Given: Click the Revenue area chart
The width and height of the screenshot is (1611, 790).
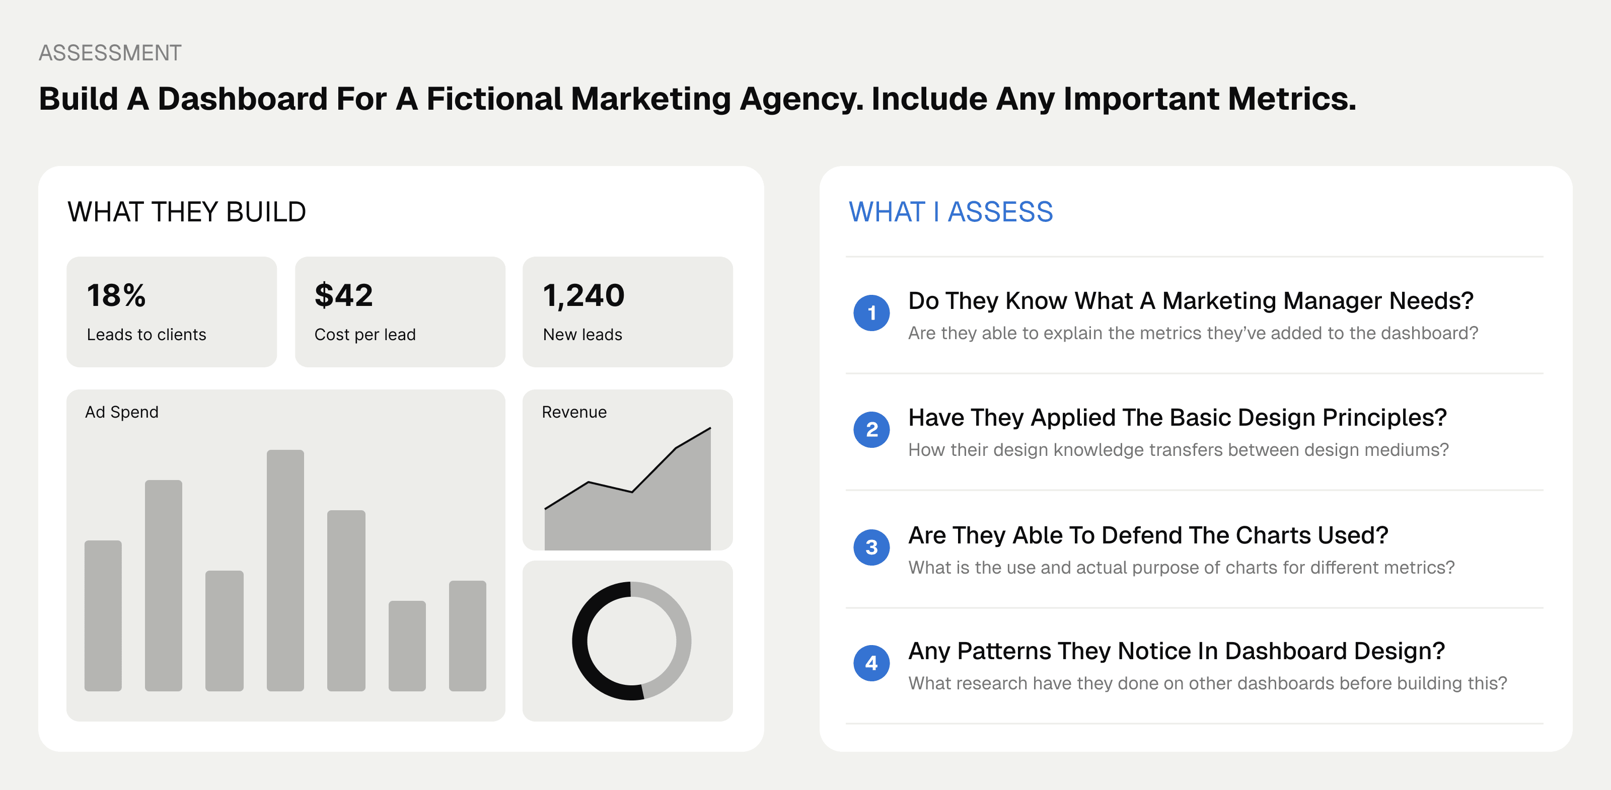Looking at the screenshot, I should (x=627, y=489).
